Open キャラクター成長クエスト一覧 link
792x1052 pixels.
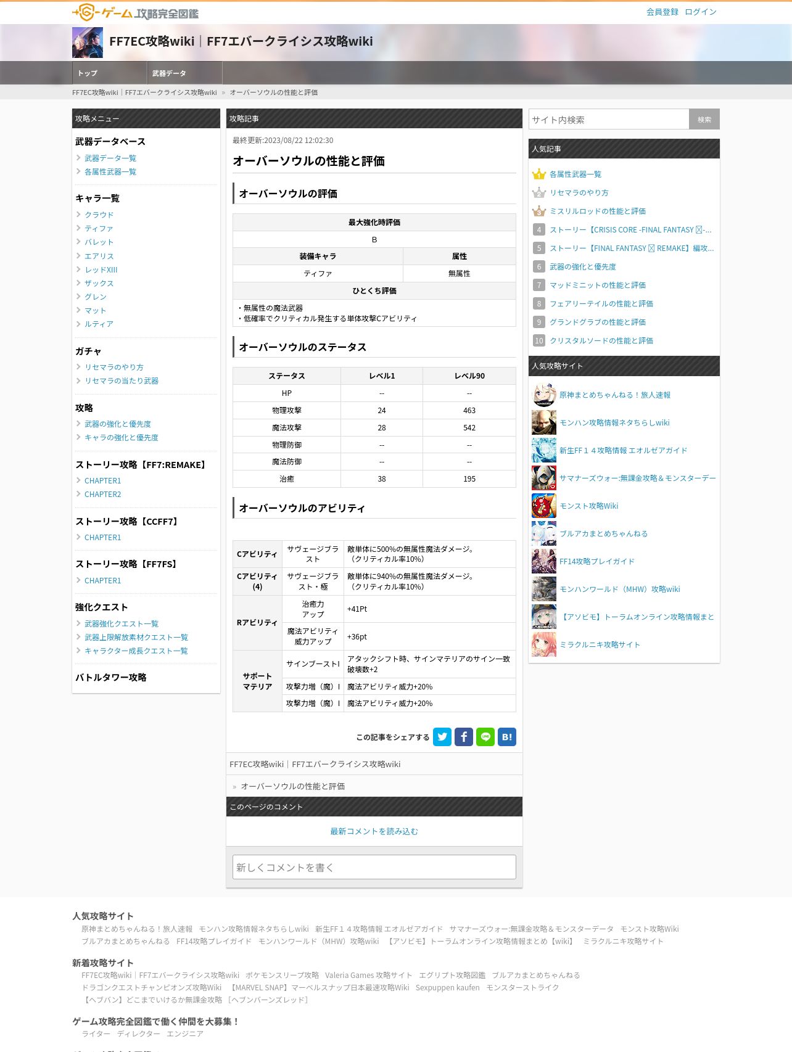(x=136, y=651)
